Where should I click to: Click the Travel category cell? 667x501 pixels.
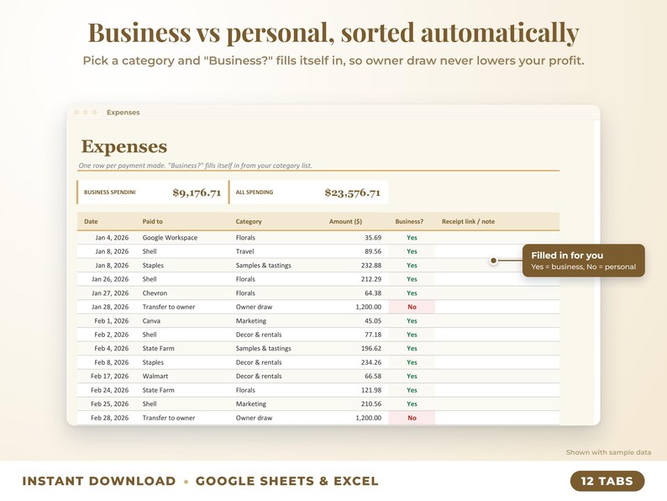(244, 251)
